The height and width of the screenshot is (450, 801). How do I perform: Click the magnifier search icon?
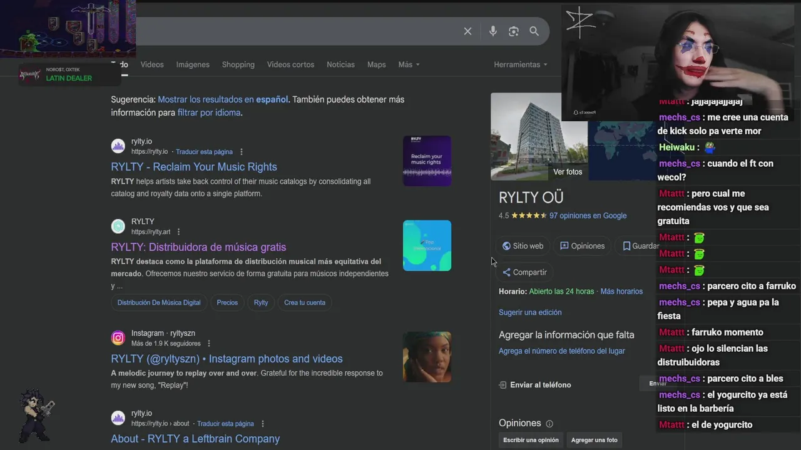(x=534, y=31)
